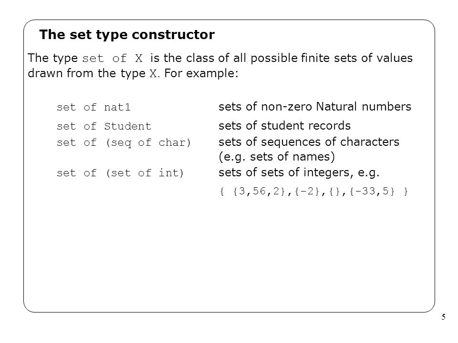Click 'sets of sets of integers, e.g.' text
This screenshot has width=458, height=343.
click(299, 172)
